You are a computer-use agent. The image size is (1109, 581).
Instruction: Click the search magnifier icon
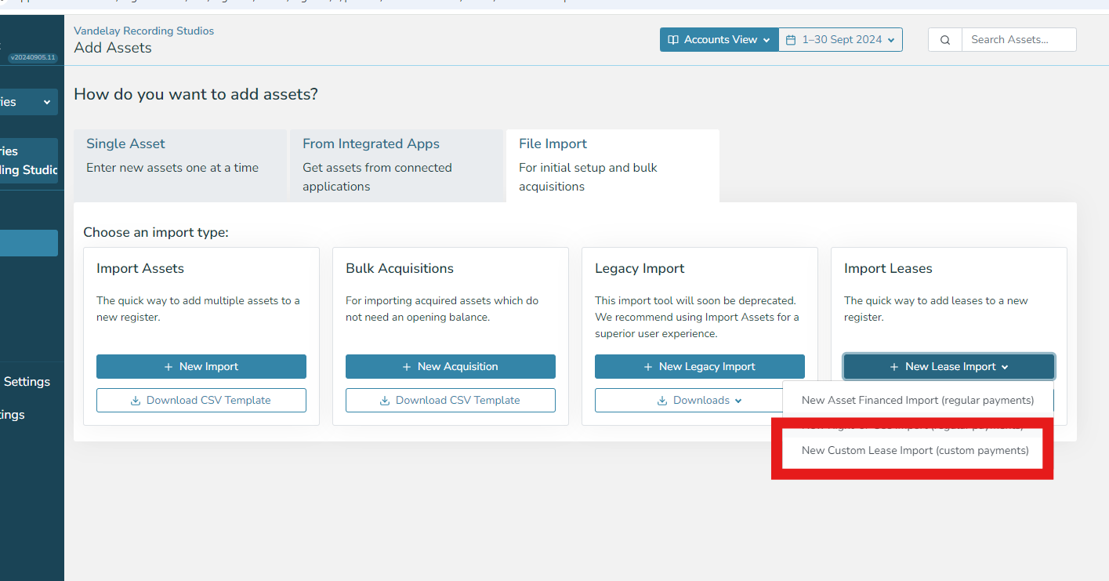tap(945, 40)
